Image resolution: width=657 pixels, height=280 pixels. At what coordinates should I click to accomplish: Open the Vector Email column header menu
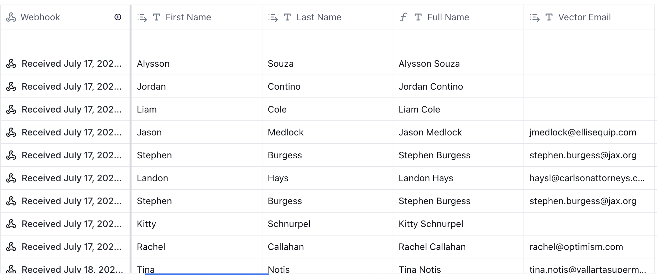coord(589,17)
